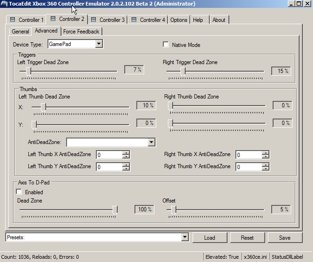Image resolution: width=313 pixels, height=262 pixels.
Task: Enable Axis To D-Pad checkbox
Action: point(19,191)
